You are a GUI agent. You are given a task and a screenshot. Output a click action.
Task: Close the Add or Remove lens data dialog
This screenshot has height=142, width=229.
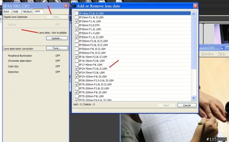pyautogui.click(x=195, y=6)
